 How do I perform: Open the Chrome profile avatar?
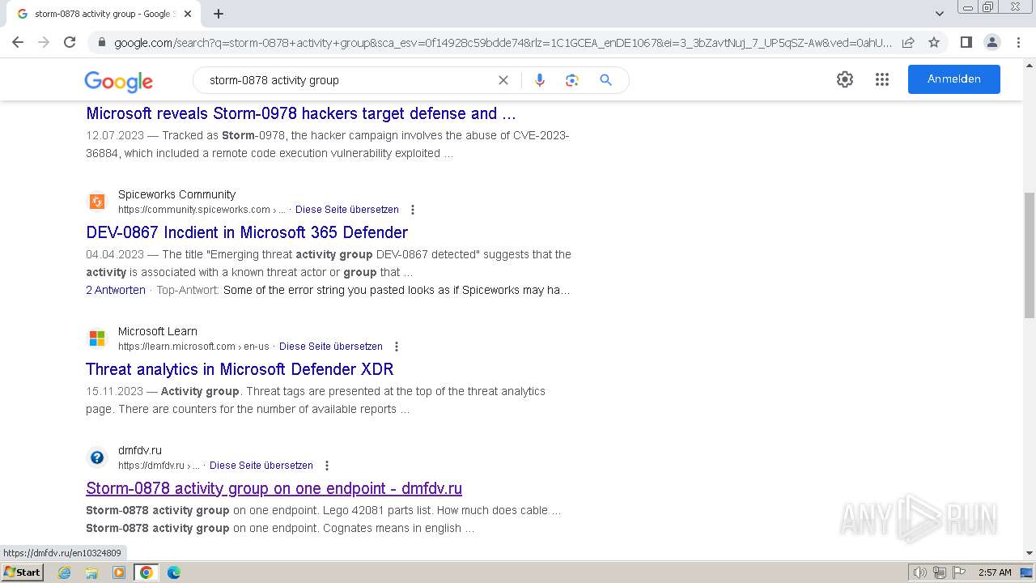click(x=991, y=42)
